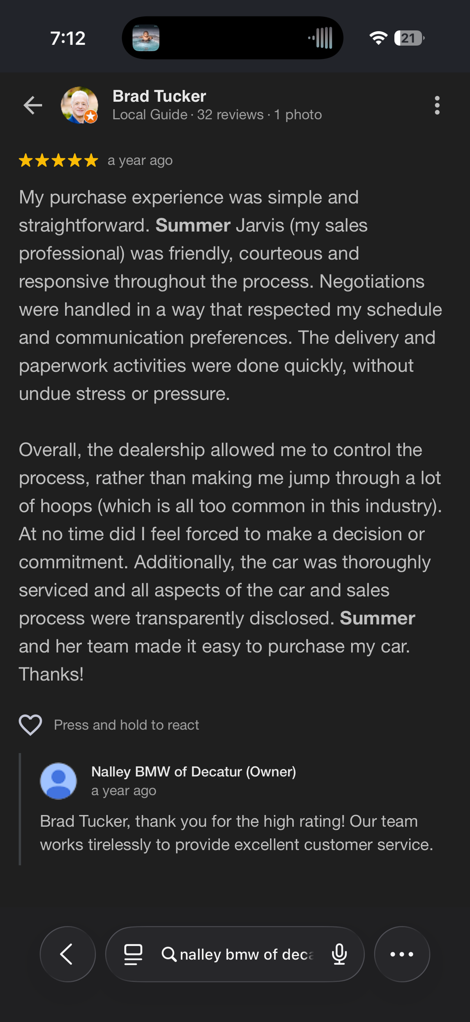470x1022 pixels.
Task: Tap the heart icon to react
Action: point(31,725)
